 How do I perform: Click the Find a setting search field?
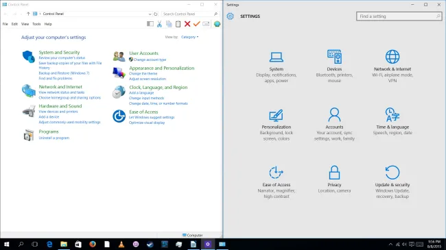(399, 16)
